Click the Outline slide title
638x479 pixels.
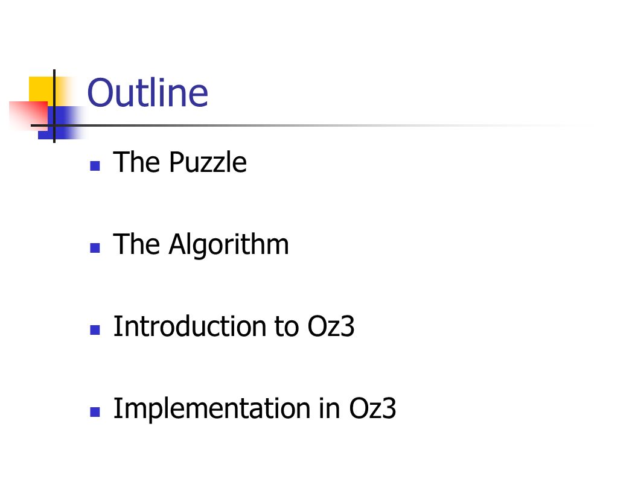[x=147, y=93]
